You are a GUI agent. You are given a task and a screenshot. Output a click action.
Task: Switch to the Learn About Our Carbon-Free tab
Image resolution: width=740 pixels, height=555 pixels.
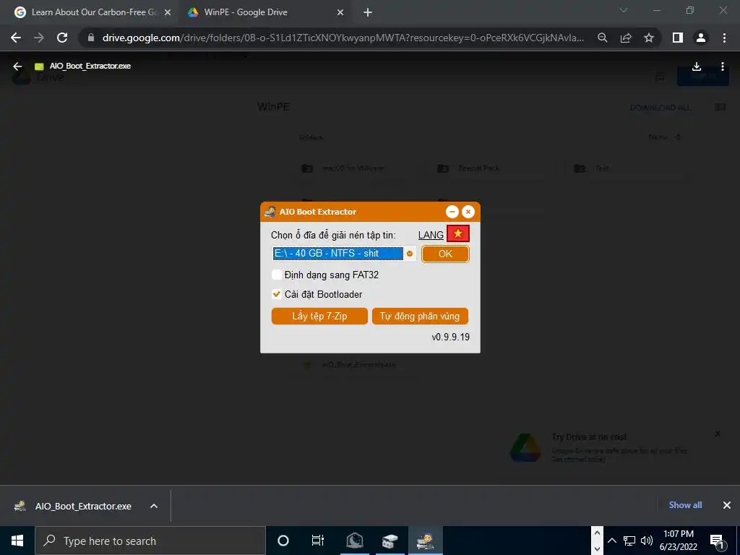(94, 12)
